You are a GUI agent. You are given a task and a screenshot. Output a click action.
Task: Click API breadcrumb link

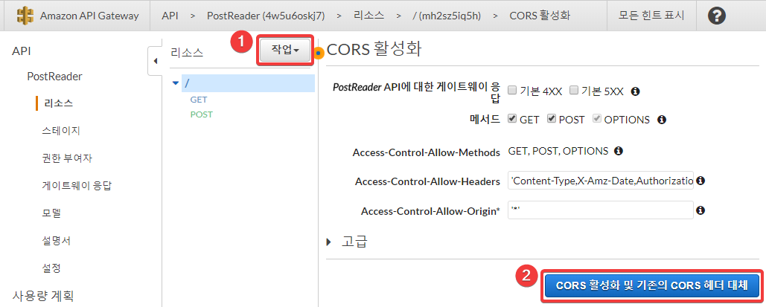[x=170, y=16]
